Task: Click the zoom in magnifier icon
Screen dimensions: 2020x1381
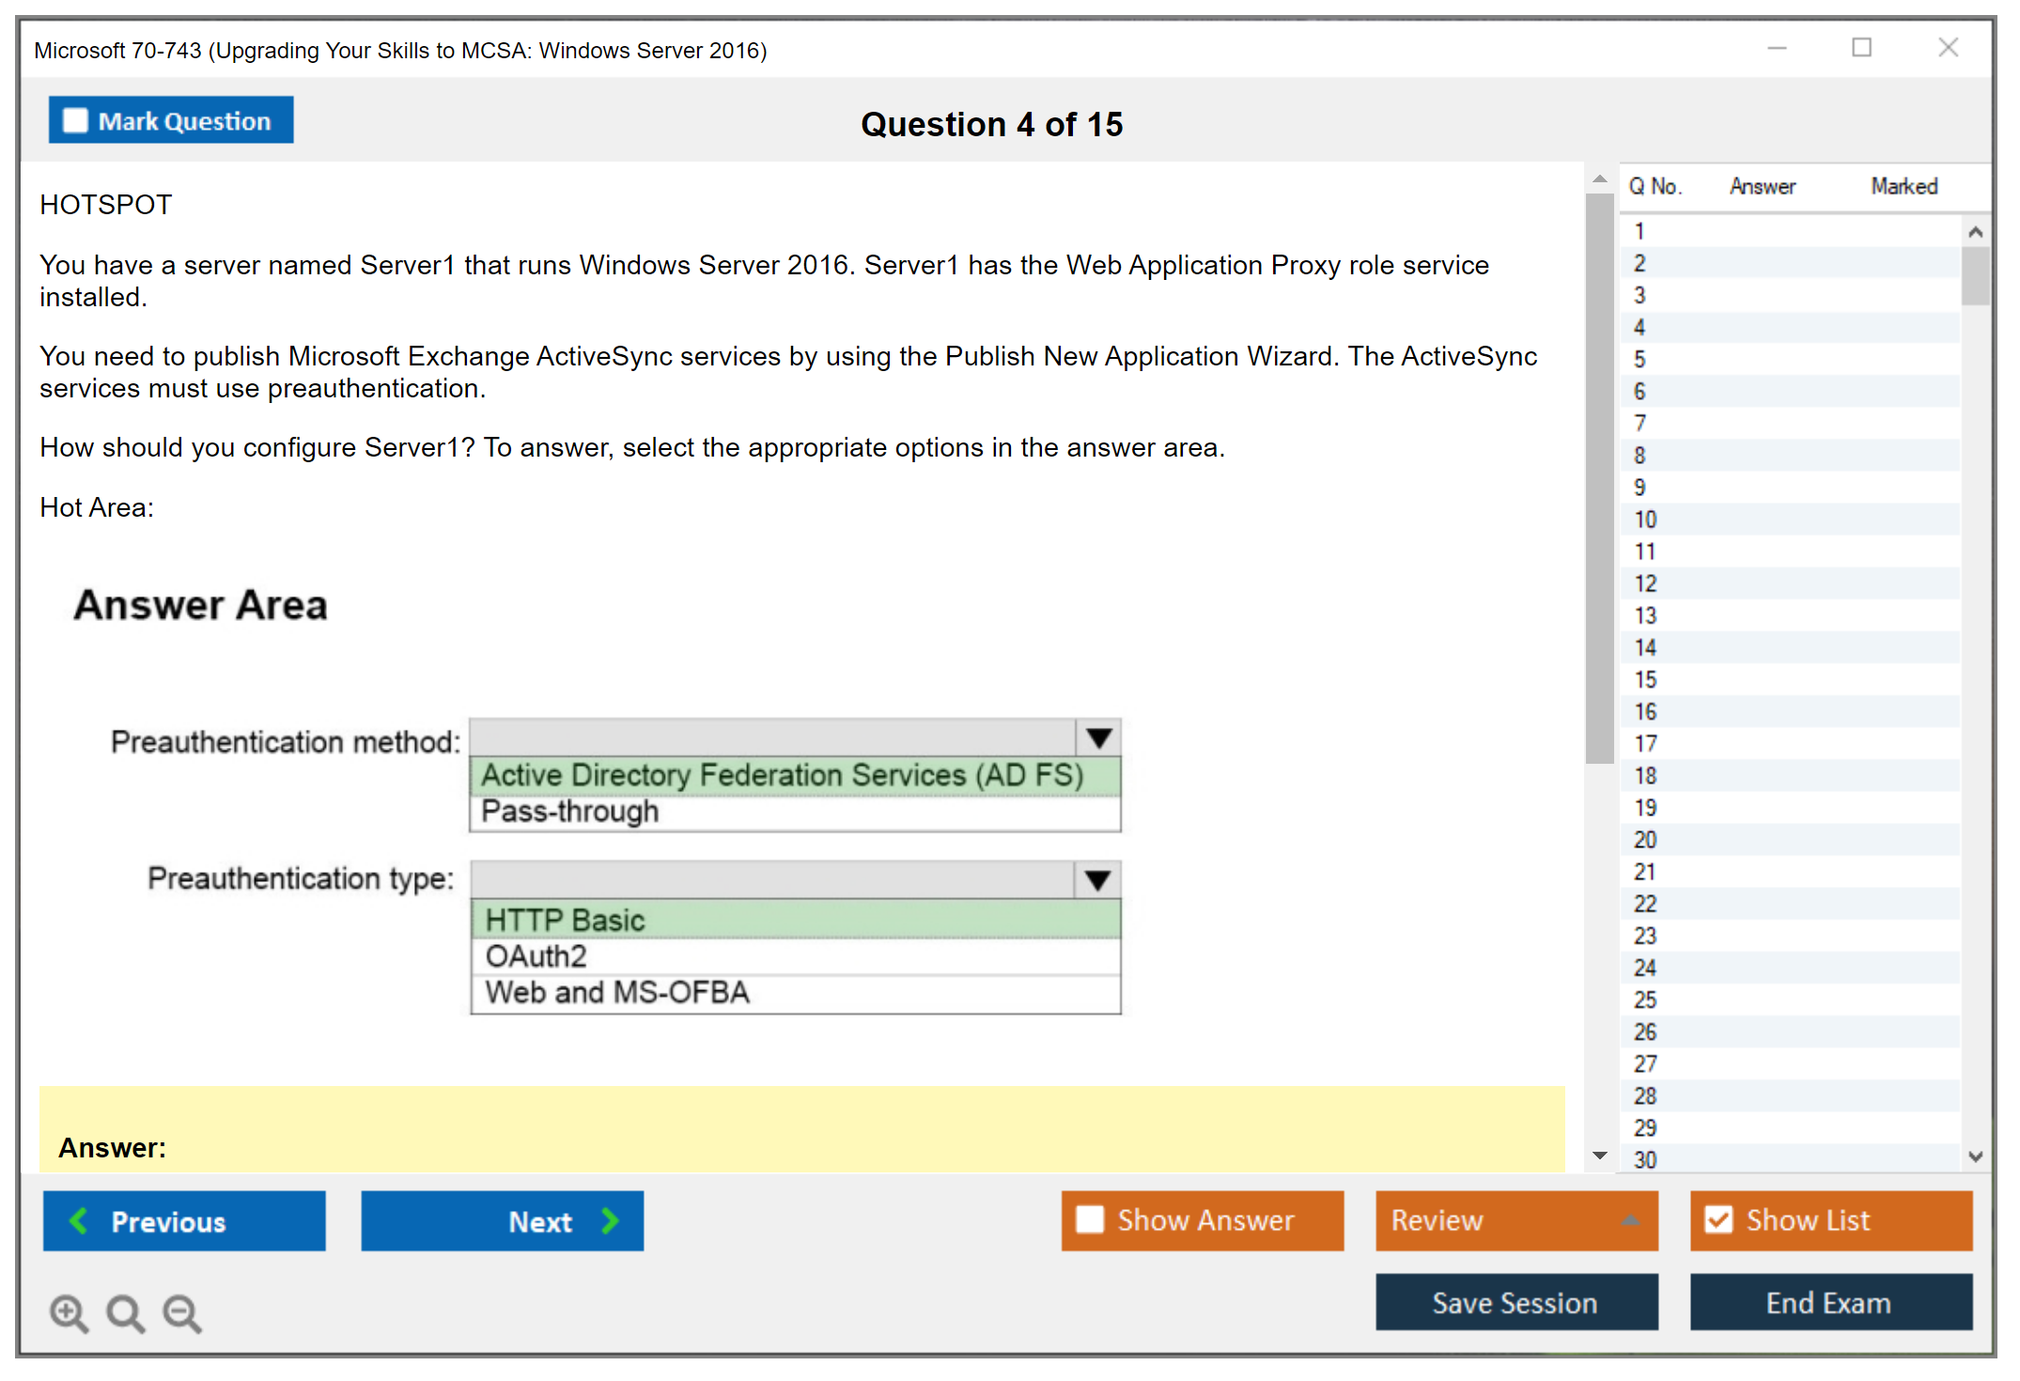Action: tap(69, 1312)
